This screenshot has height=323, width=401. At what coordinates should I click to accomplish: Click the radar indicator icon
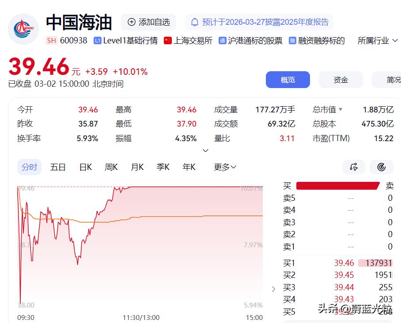coord(381,167)
